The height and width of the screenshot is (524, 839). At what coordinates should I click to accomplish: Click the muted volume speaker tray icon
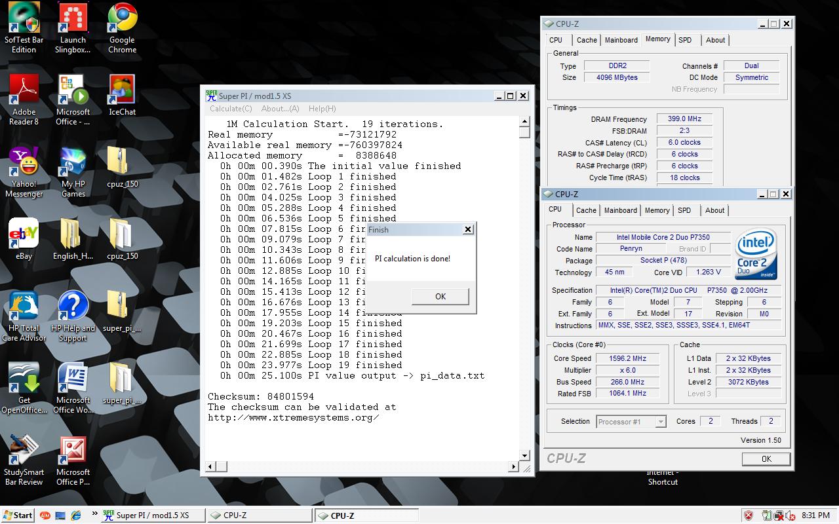790,515
